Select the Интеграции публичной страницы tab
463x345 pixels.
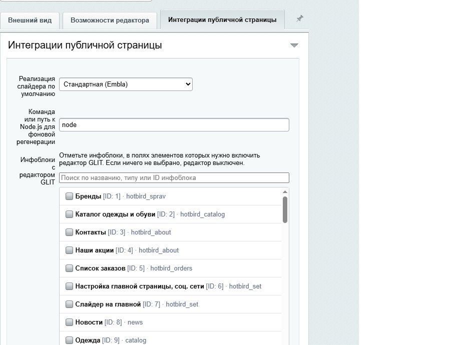point(222,20)
